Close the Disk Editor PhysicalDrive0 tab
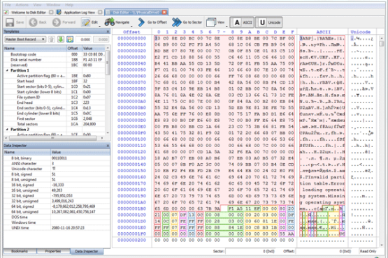Viewport: 388px width, 258px height. [x=164, y=12]
